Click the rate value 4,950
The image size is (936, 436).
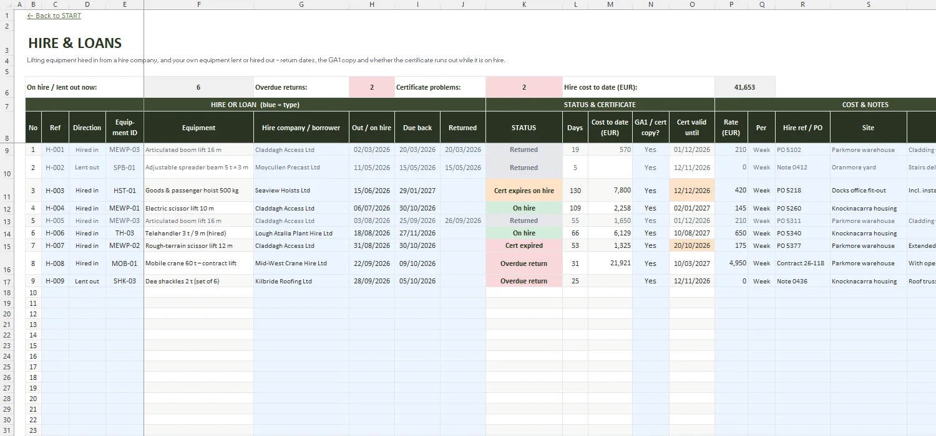(731, 263)
